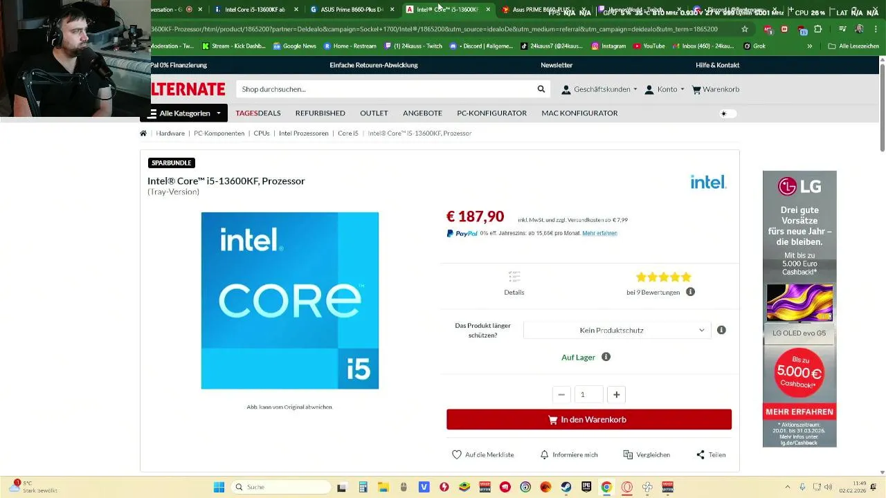Click the Shop durchsuchen search field
The width and height of the screenshot is (886, 498).
click(385, 89)
